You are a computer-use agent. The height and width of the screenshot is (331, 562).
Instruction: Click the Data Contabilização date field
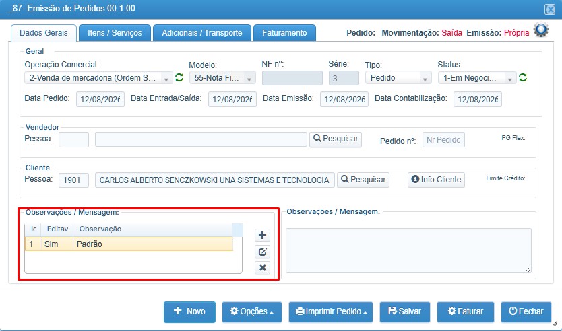pyautogui.click(x=477, y=99)
